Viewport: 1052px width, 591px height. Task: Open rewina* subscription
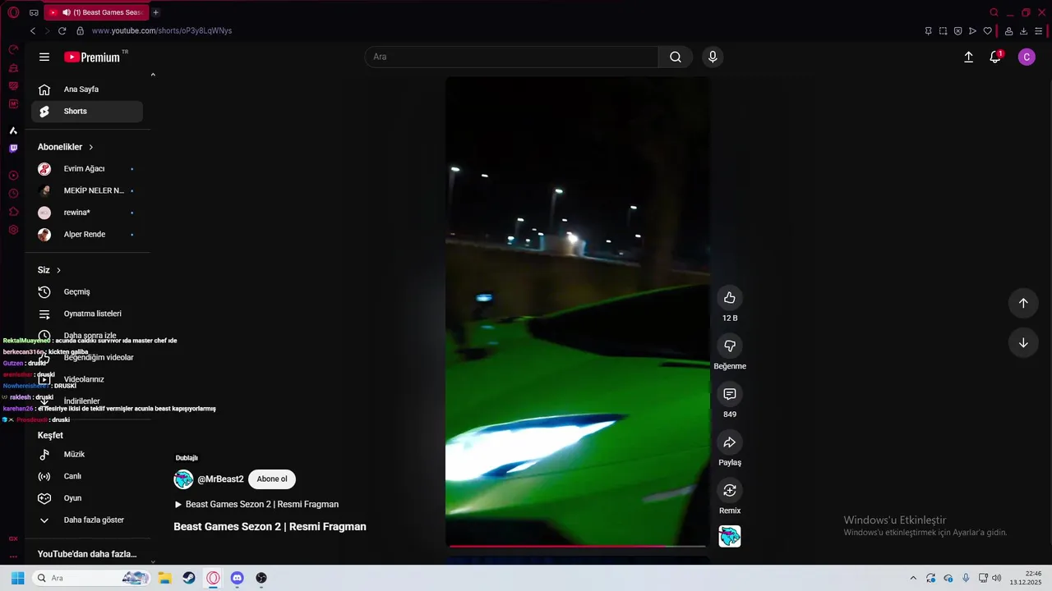point(87,213)
